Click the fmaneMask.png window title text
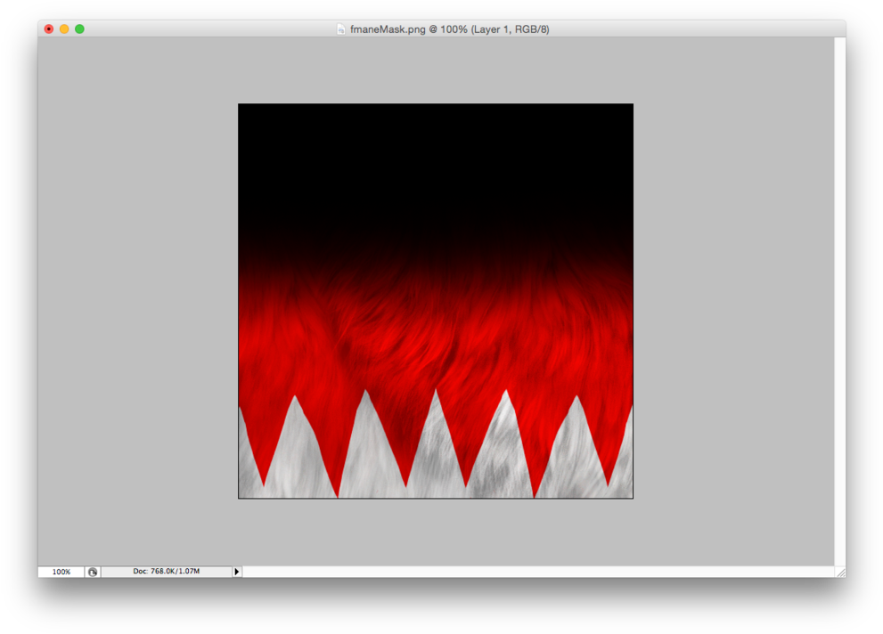883x634 pixels. 449,29
